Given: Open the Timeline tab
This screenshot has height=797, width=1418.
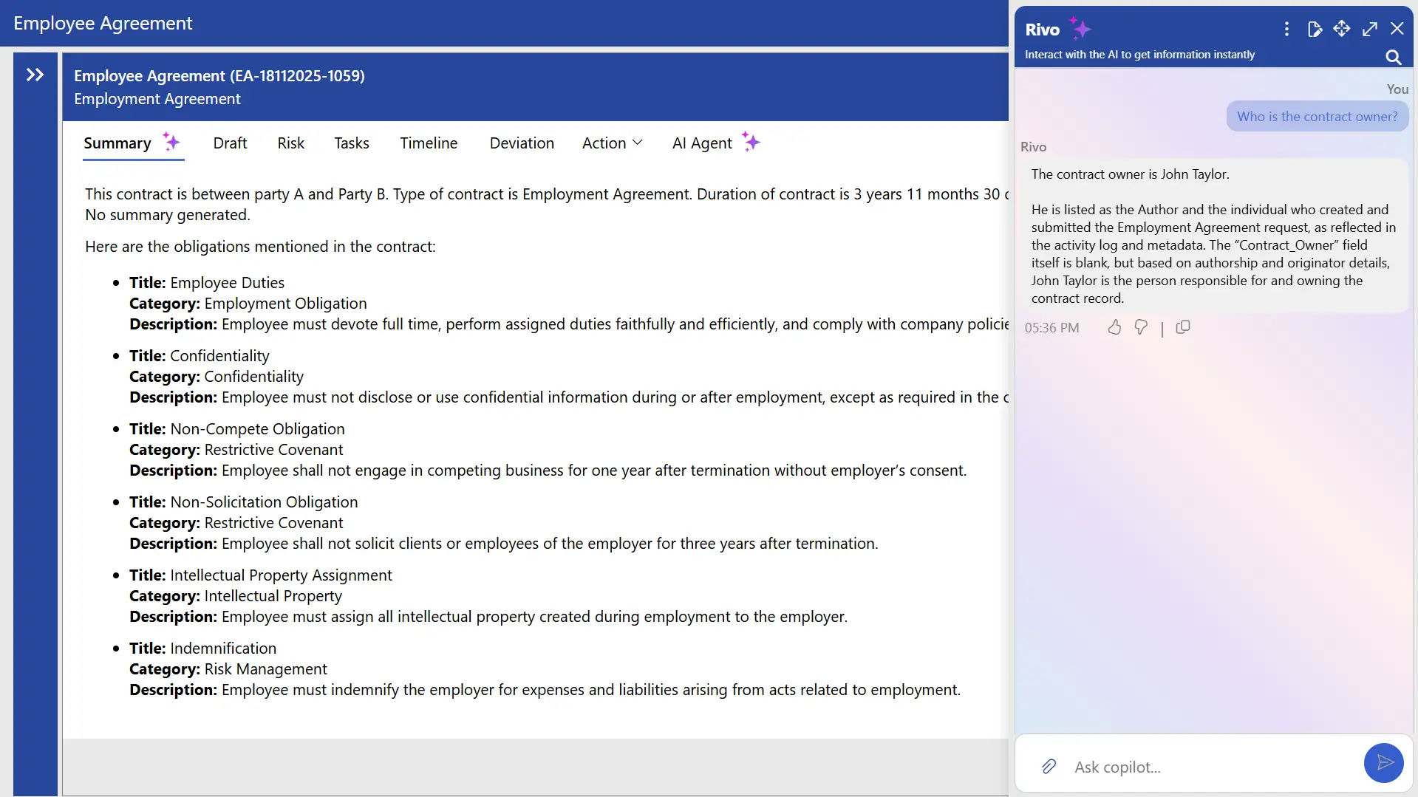Looking at the screenshot, I should tap(429, 143).
